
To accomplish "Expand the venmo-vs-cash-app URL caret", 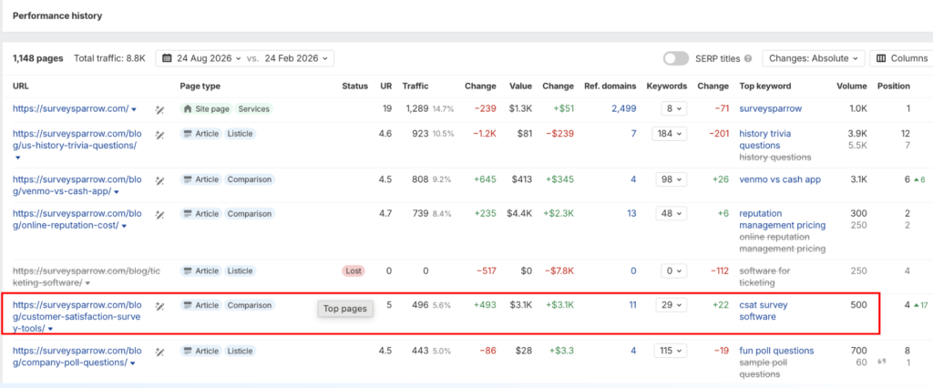I will 117,191.
